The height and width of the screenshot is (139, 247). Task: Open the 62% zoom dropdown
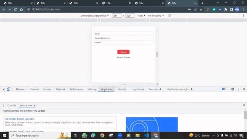(142, 15)
